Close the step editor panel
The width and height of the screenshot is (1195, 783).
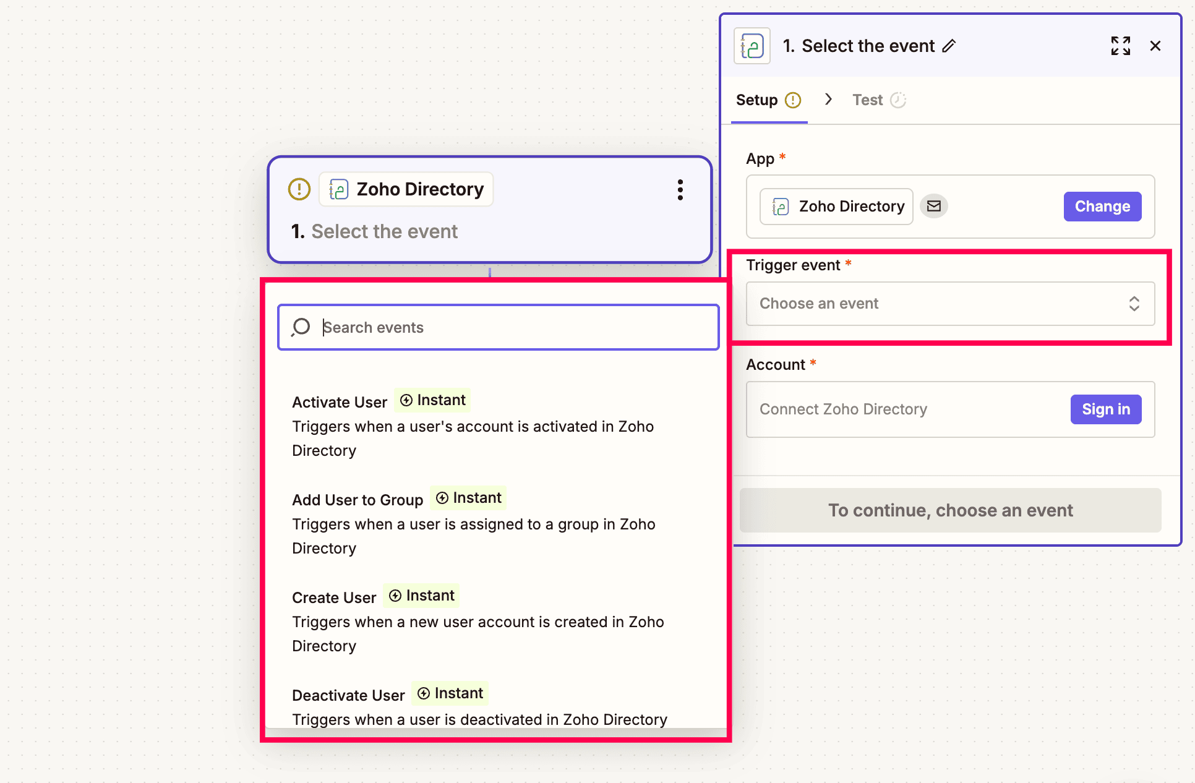[1155, 46]
